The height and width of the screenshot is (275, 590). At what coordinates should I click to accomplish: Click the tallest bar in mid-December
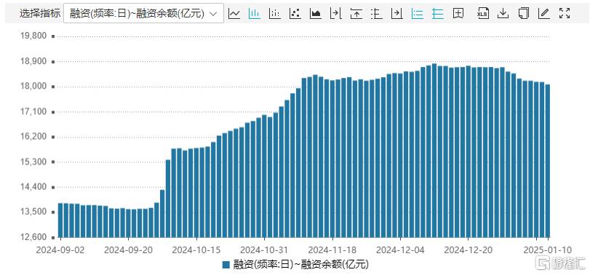(x=434, y=151)
